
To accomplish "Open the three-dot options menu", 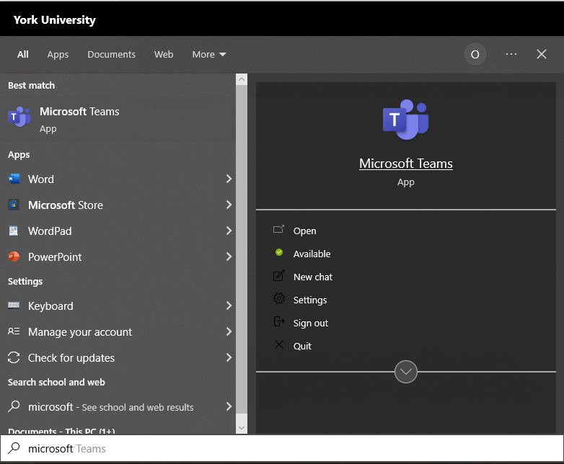I will click(511, 54).
